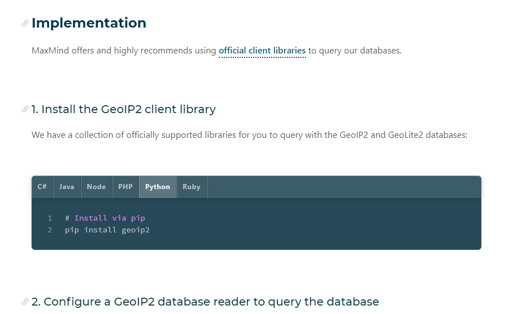Select the Python code tab
The width and height of the screenshot is (518, 314).
tap(157, 187)
